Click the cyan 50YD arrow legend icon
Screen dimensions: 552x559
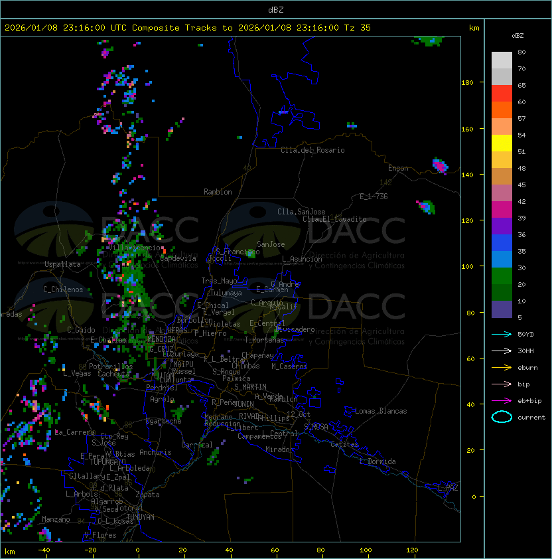click(502, 335)
